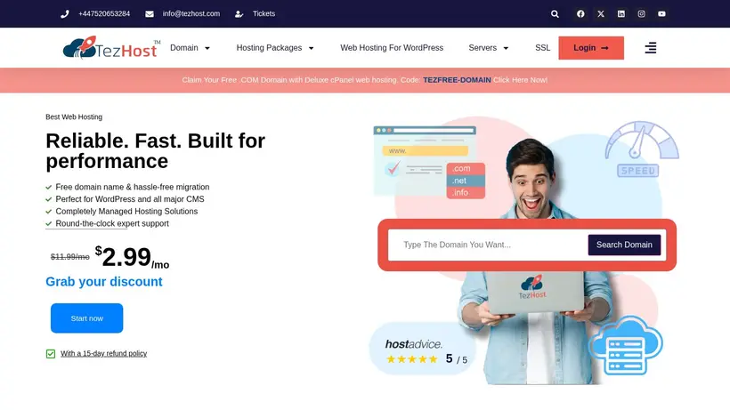Click the Search Domain button
Image resolution: width=730 pixels, height=410 pixels.
click(624, 245)
